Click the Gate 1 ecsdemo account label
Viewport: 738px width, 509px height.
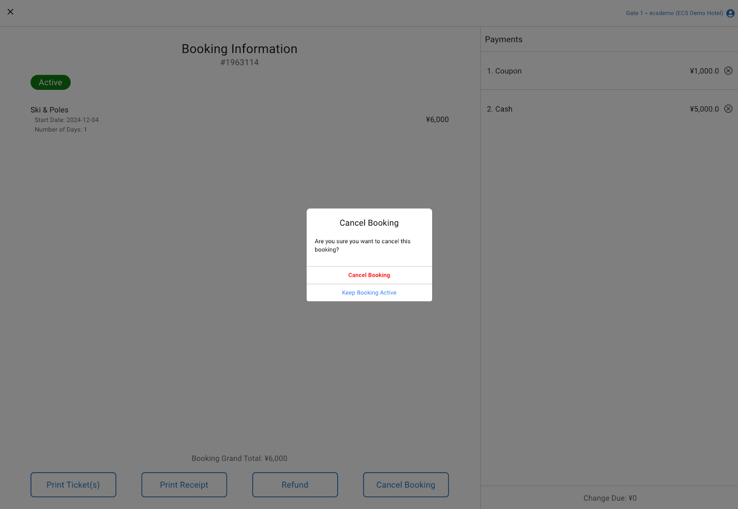(674, 13)
